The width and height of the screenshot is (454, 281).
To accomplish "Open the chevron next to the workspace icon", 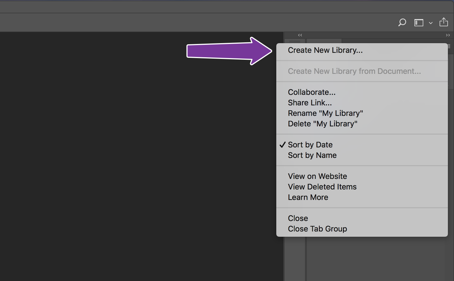I will 430,23.
